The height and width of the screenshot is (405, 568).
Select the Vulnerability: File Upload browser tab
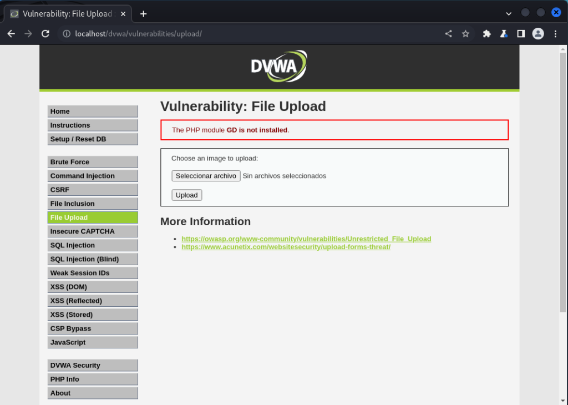(68, 14)
